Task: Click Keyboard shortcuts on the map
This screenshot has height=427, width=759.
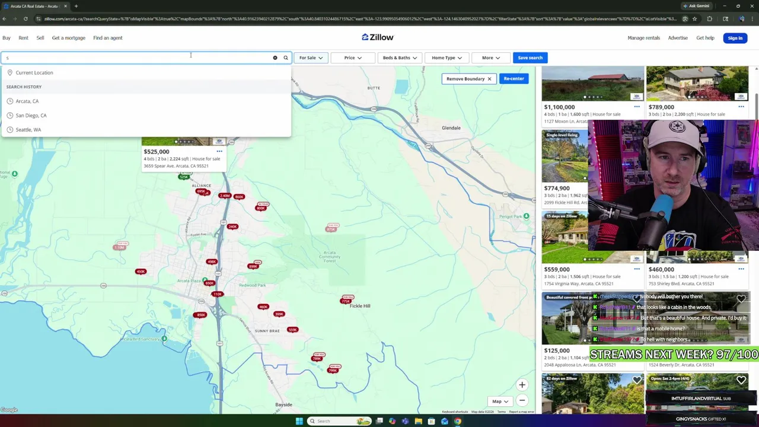Action: [455, 412]
